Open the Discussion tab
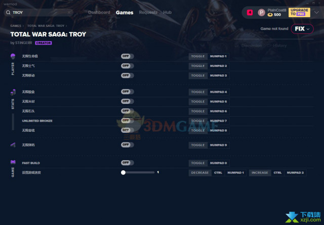This screenshot has height=225, width=324. pyautogui.click(x=252, y=46)
